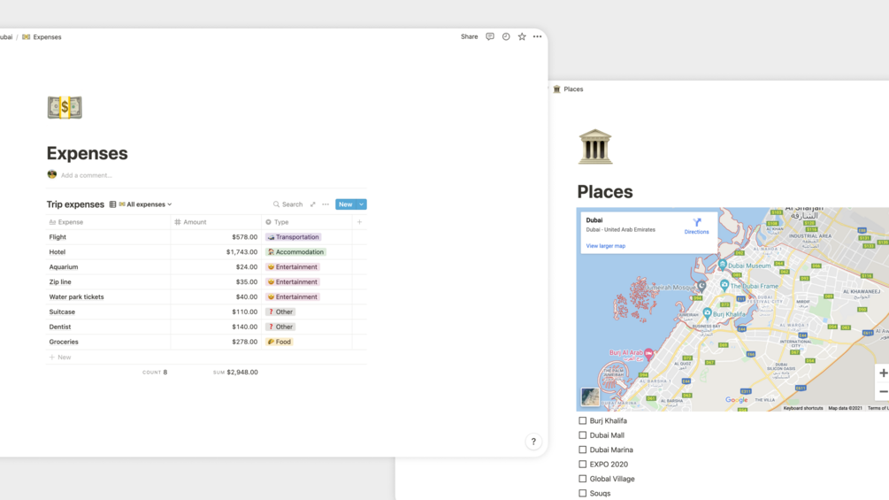The height and width of the screenshot is (500, 889).
Task: Click the Places page title
Action: pyautogui.click(x=605, y=192)
